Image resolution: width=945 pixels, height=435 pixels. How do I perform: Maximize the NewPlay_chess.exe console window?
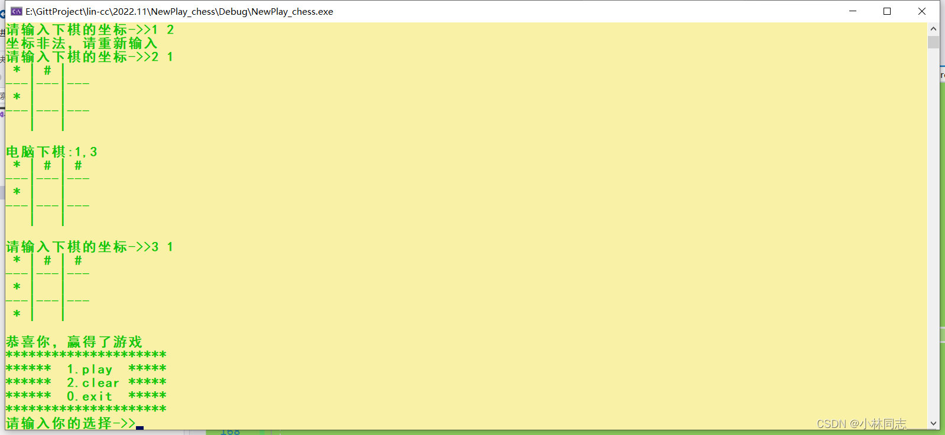click(887, 11)
